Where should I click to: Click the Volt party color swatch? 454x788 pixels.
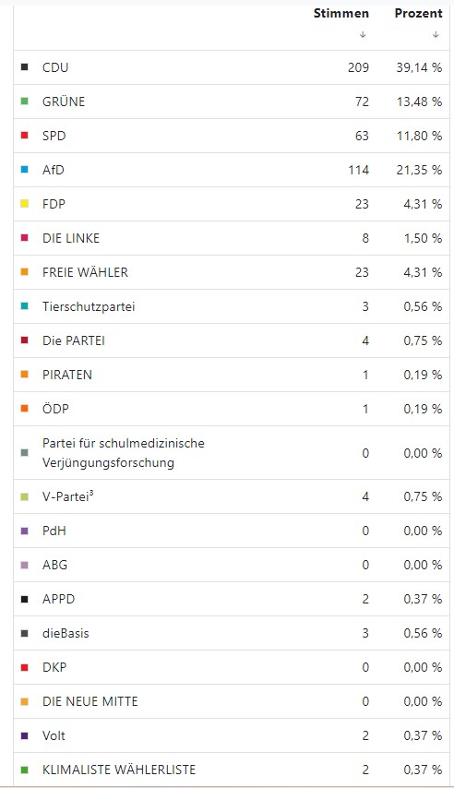(x=24, y=735)
